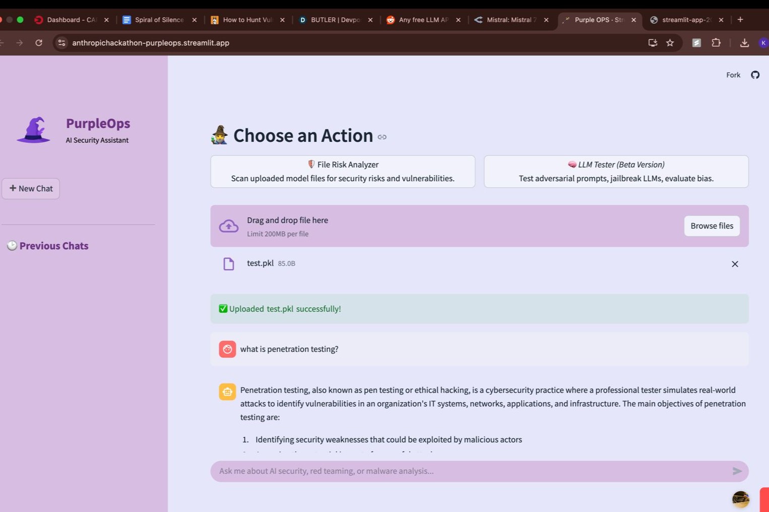Copy the Choose an Action heading anchor link

[382, 137]
